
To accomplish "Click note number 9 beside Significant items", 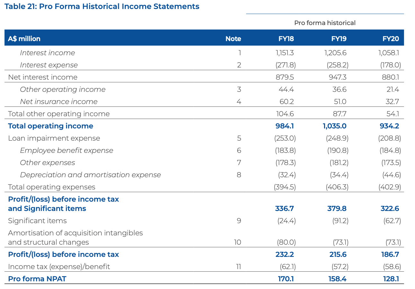I will pyautogui.click(x=239, y=221).
